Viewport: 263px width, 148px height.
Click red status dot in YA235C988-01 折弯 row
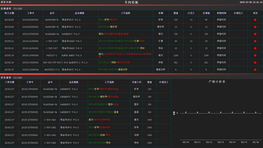tap(255, 20)
